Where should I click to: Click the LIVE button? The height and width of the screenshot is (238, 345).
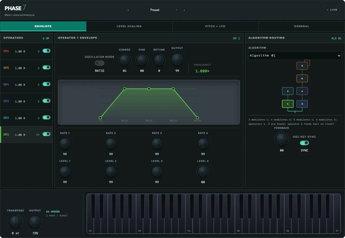pyautogui.click(x=332, y=10)
